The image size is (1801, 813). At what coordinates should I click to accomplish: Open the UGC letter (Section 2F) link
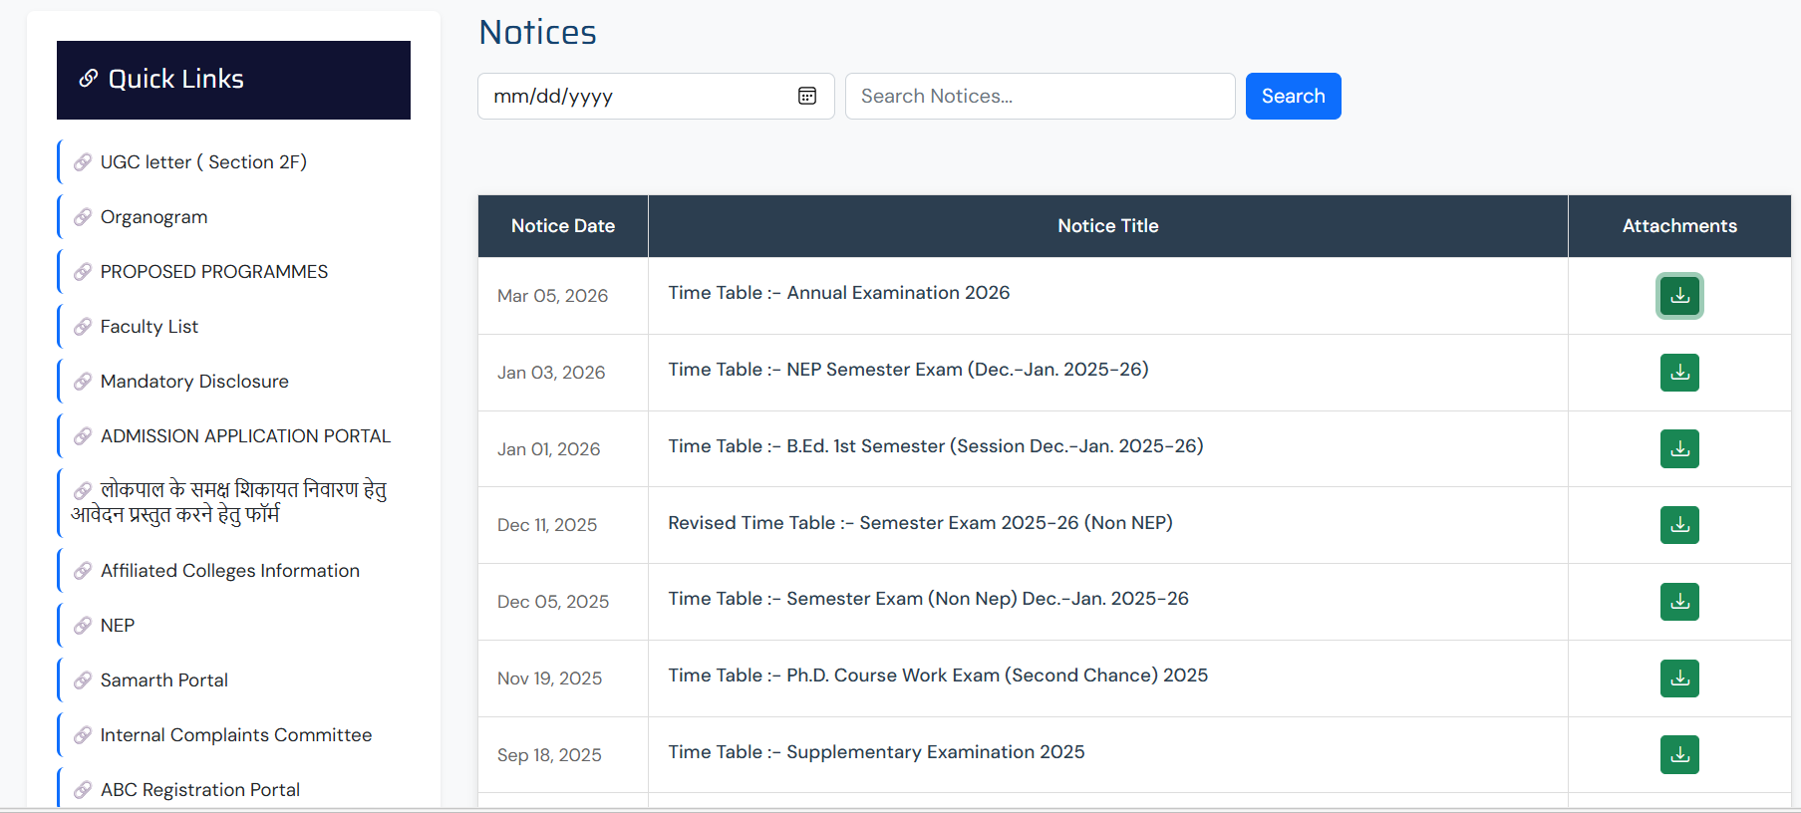(x=203, y=162)
